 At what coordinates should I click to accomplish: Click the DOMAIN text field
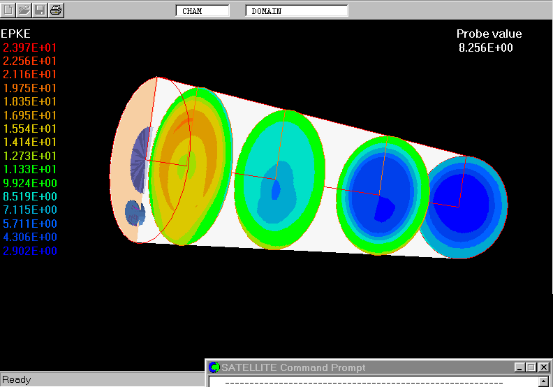click(297, 11)
